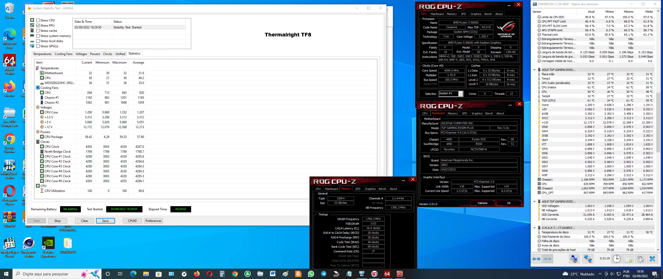Open the Socket #1 selection dropdown

click(x=460, y=94)
